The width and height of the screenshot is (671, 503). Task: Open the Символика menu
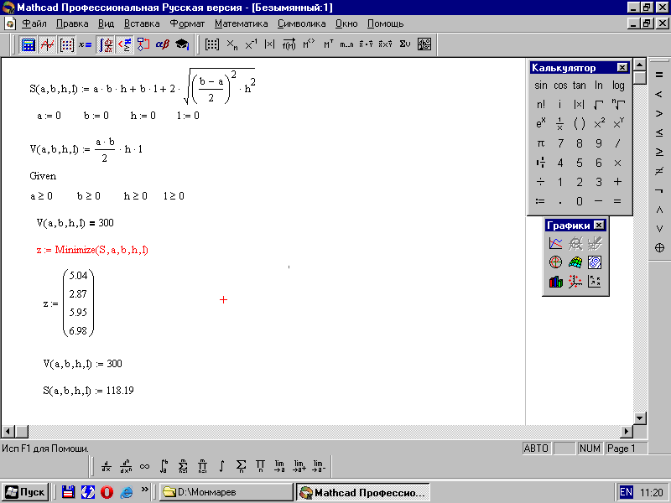pyautogui.click(x=301, y=23)
